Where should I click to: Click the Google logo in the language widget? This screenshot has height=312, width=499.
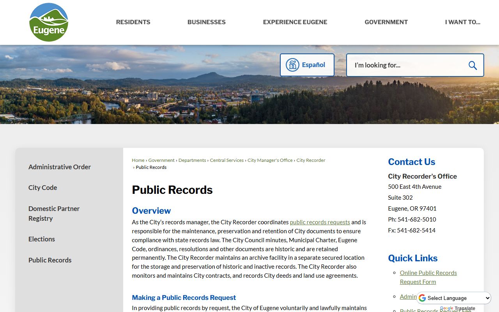[x=422, y=298]
